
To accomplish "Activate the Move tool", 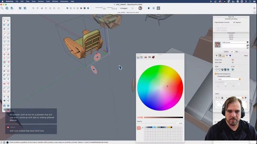I will [x=4, y=54].
